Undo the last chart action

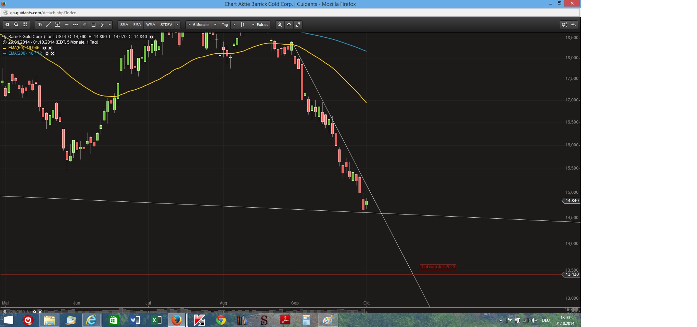(289, 25)
